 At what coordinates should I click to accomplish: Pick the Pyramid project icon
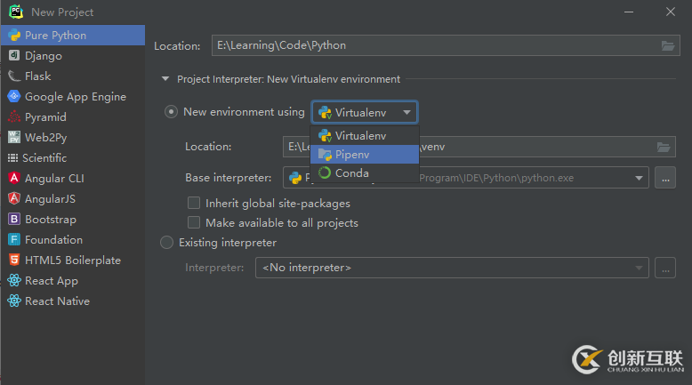click(14, 117)
